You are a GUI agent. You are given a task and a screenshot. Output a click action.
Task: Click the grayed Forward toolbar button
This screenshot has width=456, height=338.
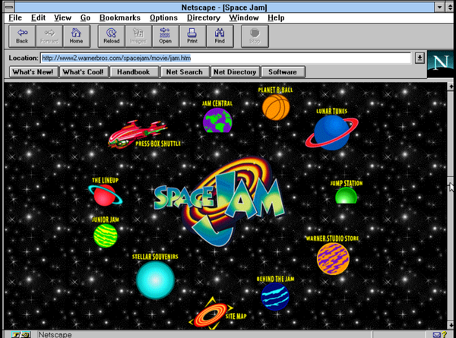point(49,36)
